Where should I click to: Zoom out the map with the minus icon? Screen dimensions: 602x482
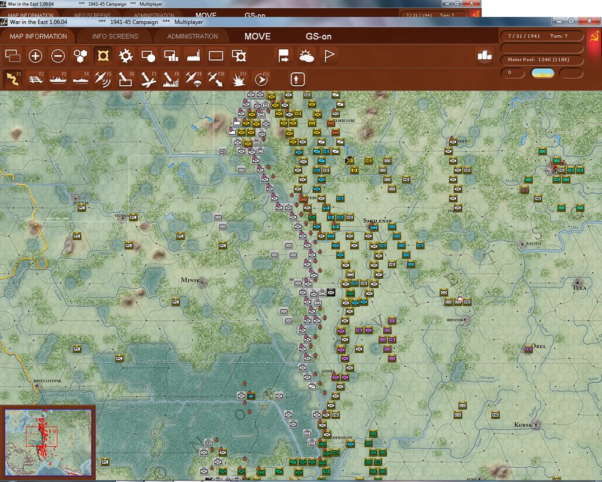(58, 56)
